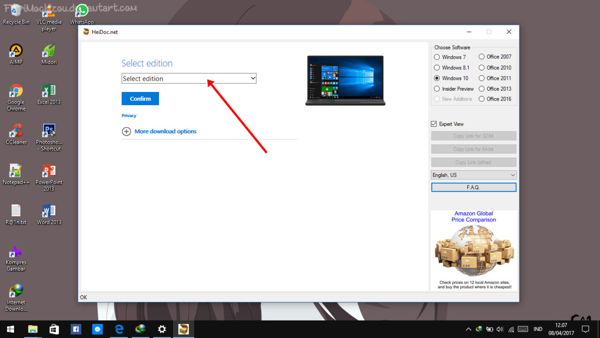Open the Midori browser desktop icon
Screen dimensions: 600x338
49,51
